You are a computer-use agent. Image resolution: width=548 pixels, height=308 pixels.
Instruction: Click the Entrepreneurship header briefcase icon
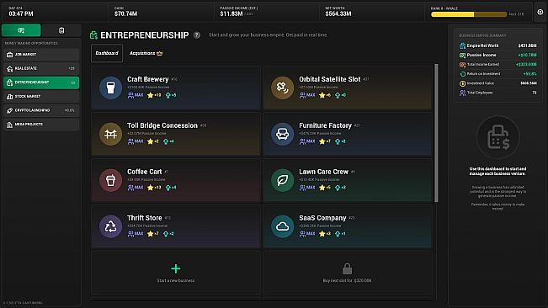pyautogui.click(x=93, y=35)
